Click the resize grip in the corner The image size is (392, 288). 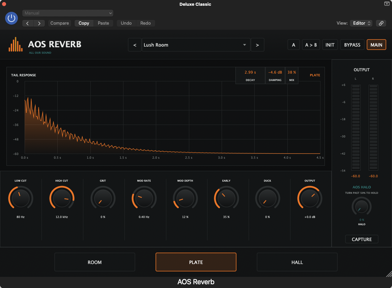[389, 274]
